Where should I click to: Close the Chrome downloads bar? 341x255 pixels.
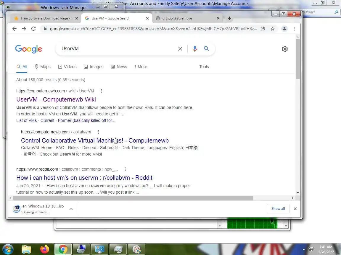295,209
